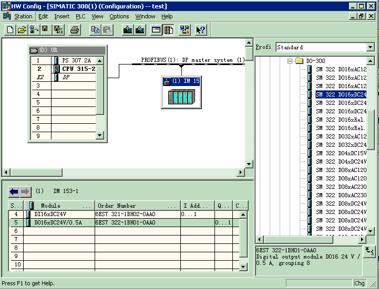
Task: Click the Print toolbar icon
Action: [75, 30]
